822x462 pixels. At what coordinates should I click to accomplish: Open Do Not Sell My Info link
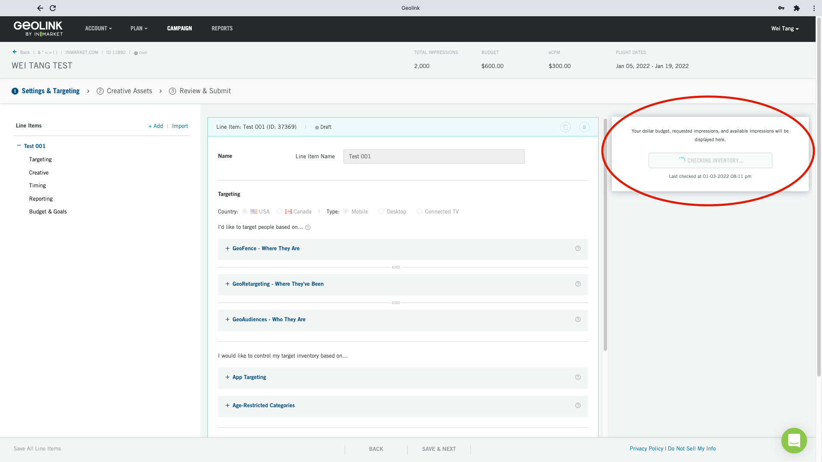(692, 449)
